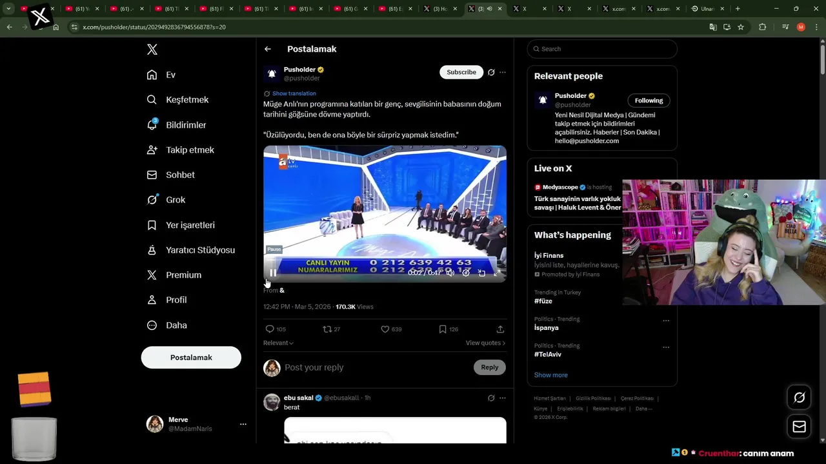This screenshot has width=826, height=464.
Task: Open Profil page
Action: coord(166,300)
